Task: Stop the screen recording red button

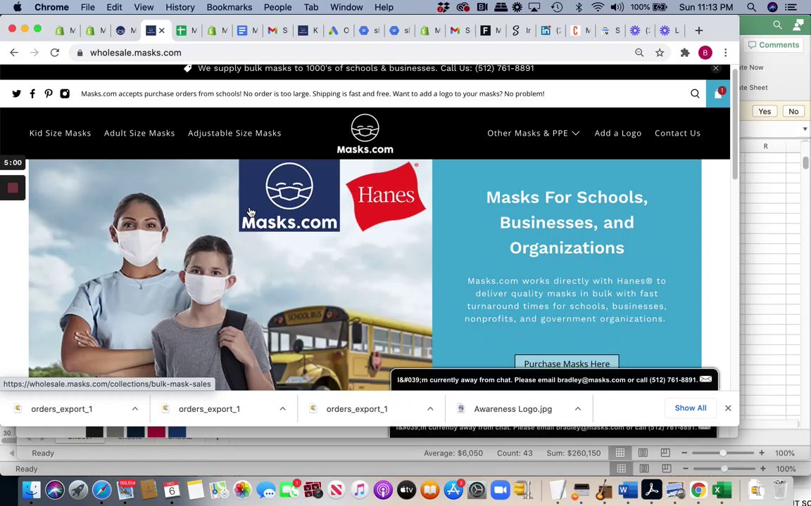Action: click(x=13, y=188)
